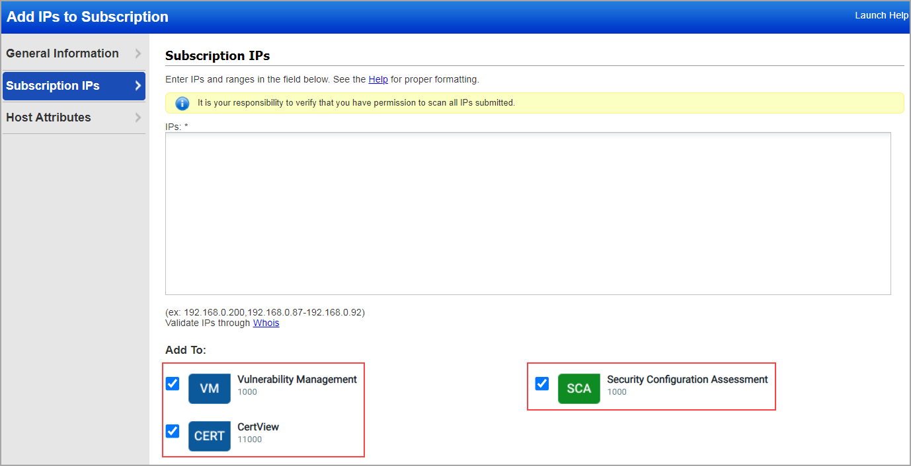This screenshot has height=466, width=911.
Task: Select the Subscription IPs tab
Action: (74, 86)
